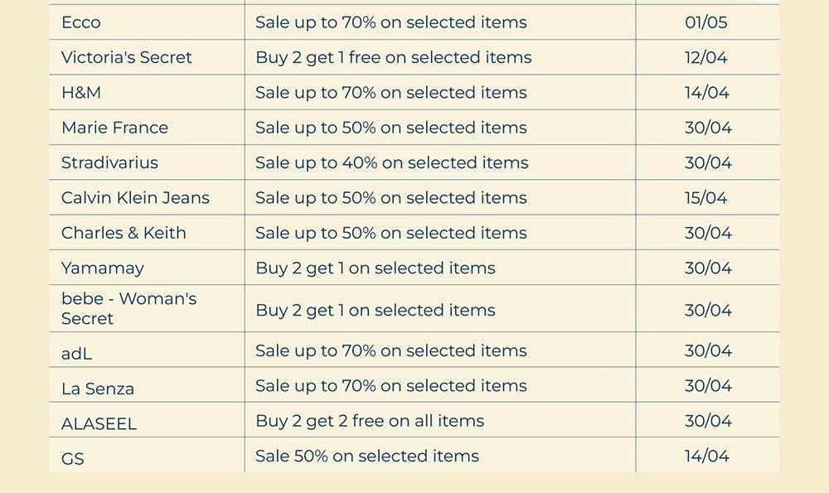This screenshot has height=493, width=829.
Task: Click the Stradivarius brand name
Action: [x=109, y=162]
